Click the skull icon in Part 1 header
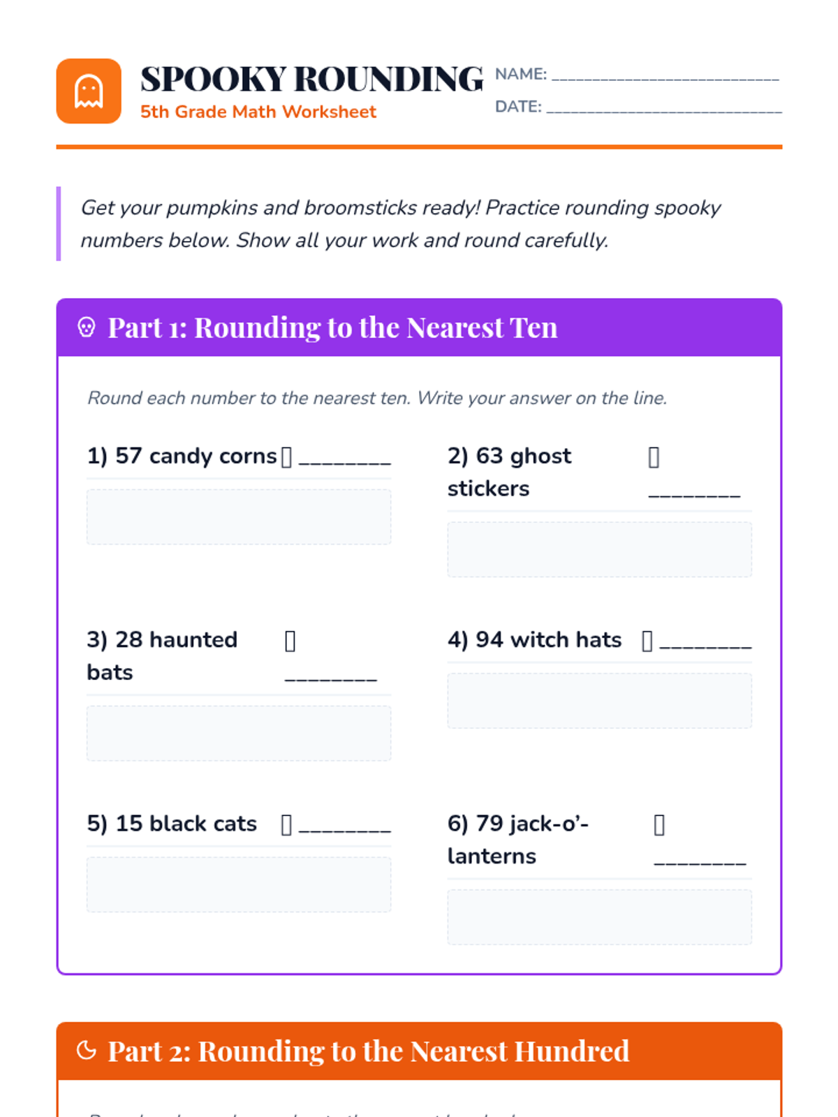Viewport: 838px width, 1117px height. (x=87, y=327)
